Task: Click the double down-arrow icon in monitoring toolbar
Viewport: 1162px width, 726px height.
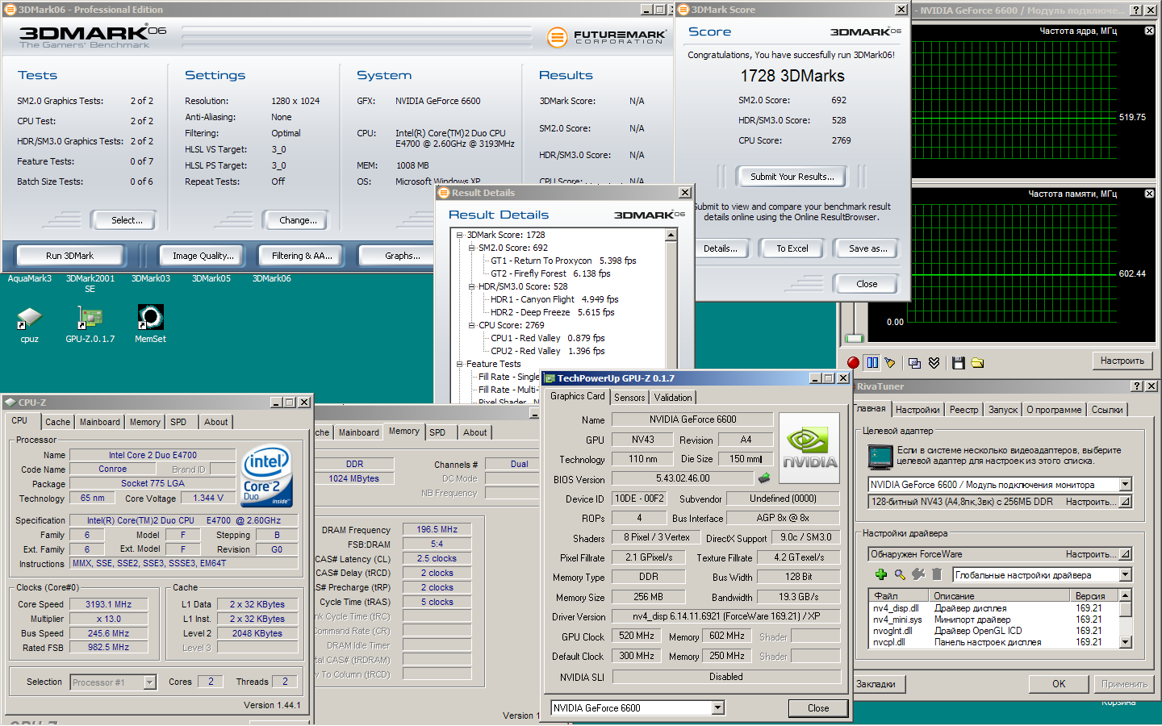Action: click(x=934, y=363)
